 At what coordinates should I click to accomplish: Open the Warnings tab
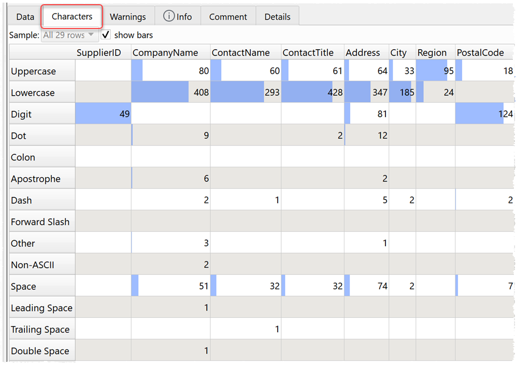(x=128, y=16)
